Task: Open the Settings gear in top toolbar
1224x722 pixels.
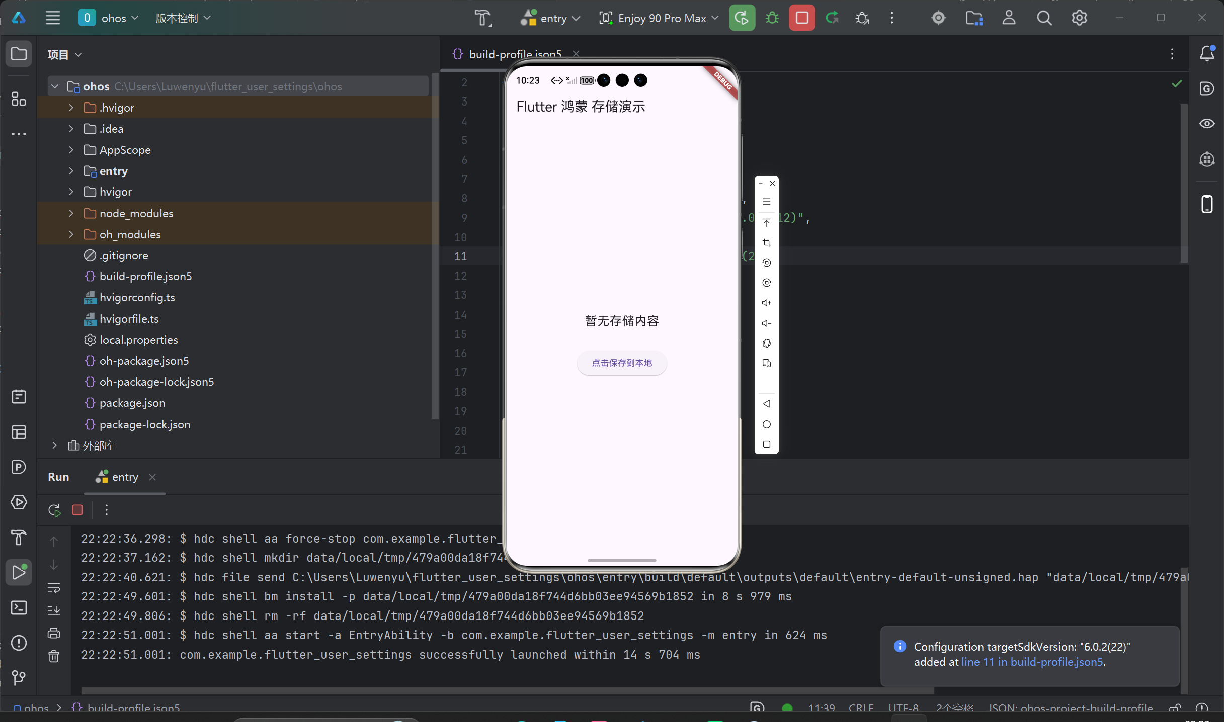Action: (1079, 18)
